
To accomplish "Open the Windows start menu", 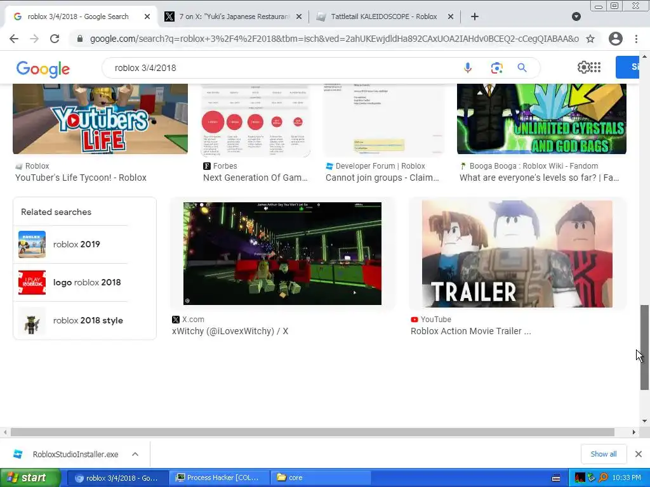I will coord(30,478).
